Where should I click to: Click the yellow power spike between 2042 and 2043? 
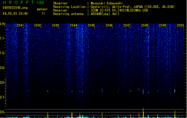tap(48, 115)
